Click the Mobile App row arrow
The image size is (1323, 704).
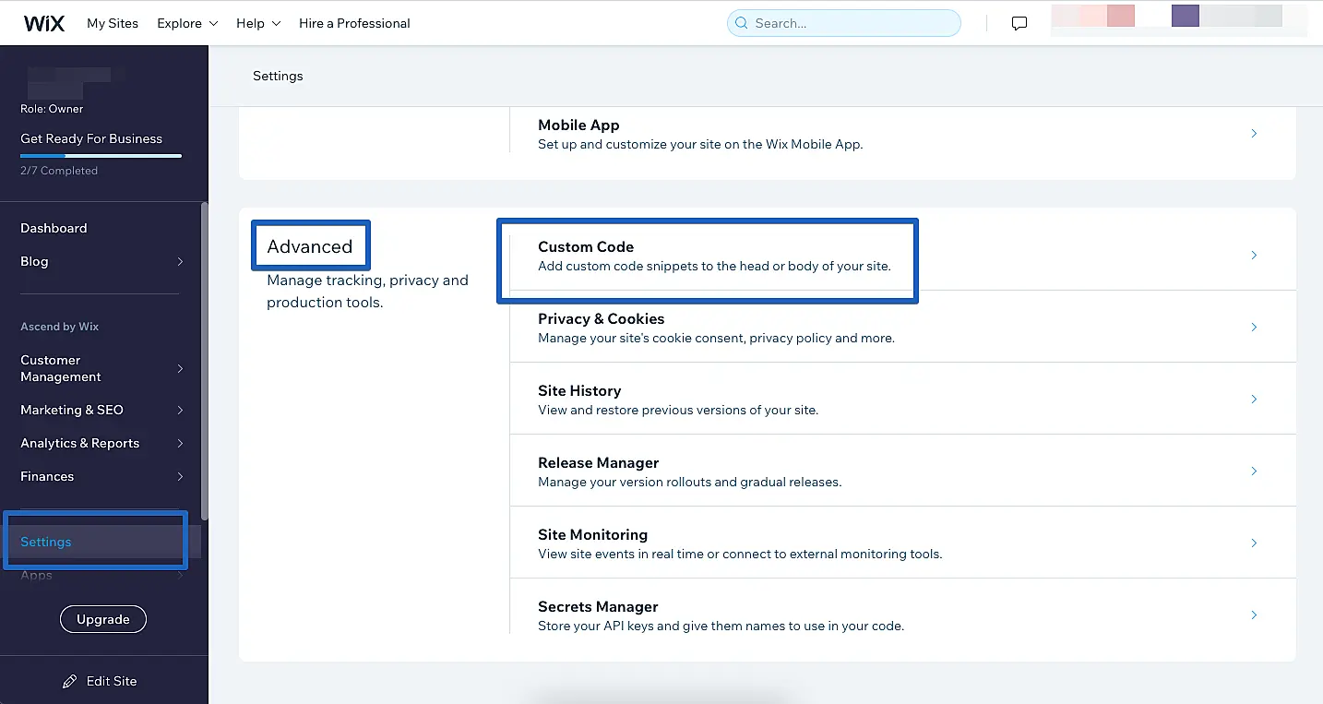(x=1254, y=134)
